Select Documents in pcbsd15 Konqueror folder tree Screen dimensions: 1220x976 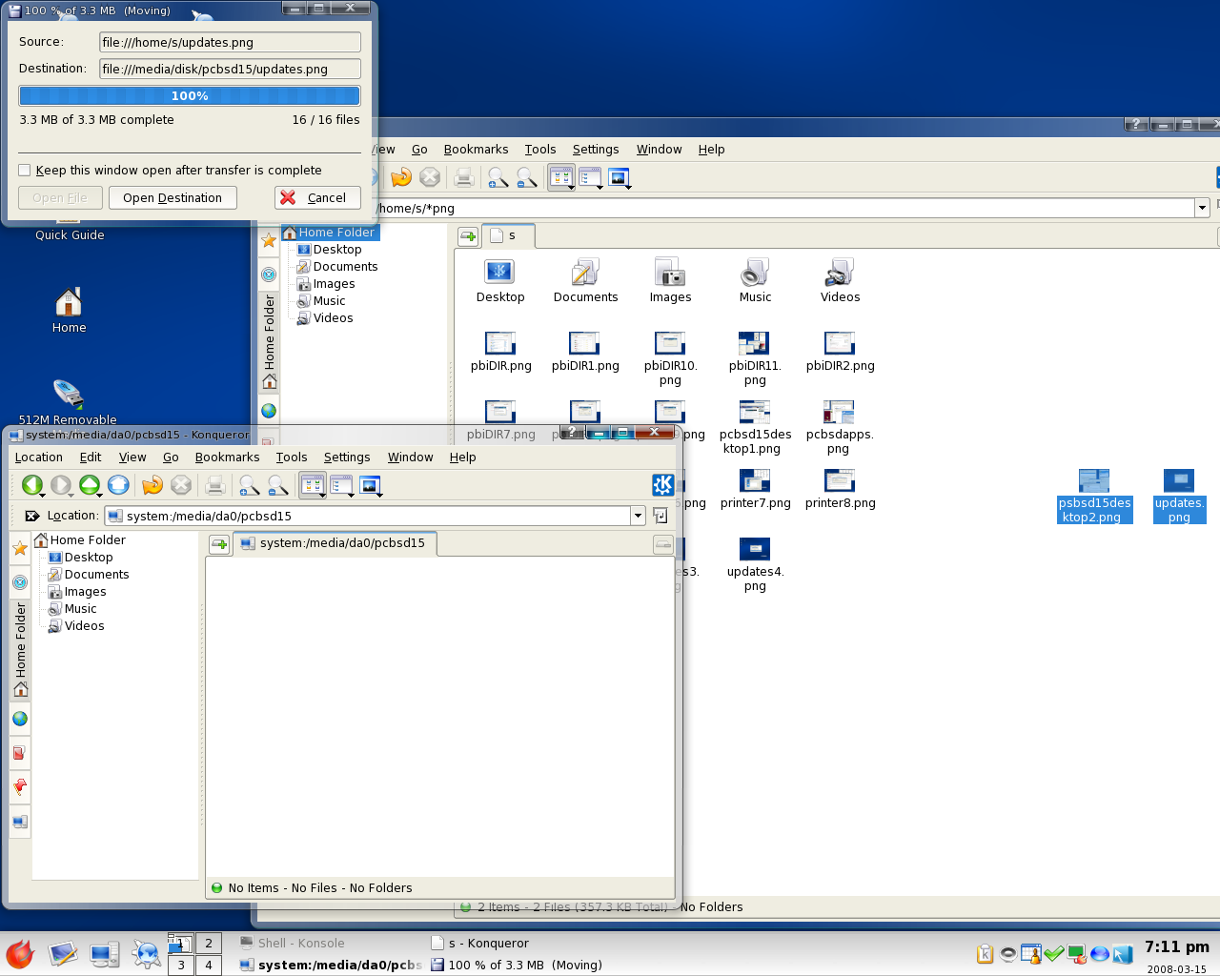click(x=89, y=575)
